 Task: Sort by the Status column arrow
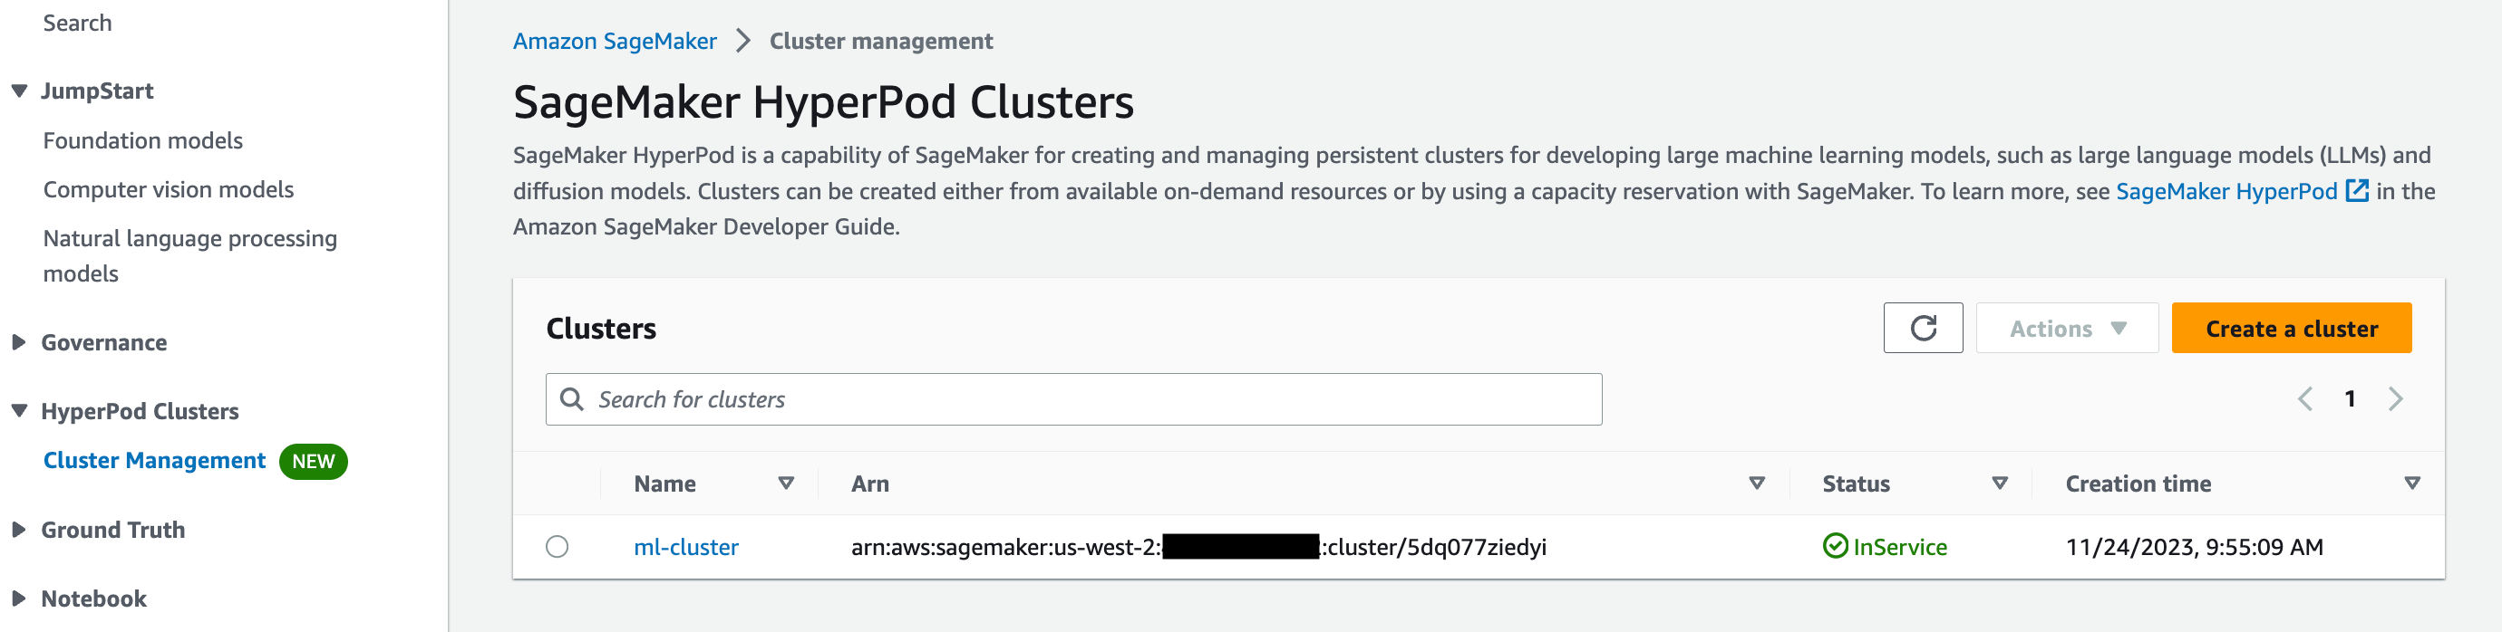point(1999,484)
